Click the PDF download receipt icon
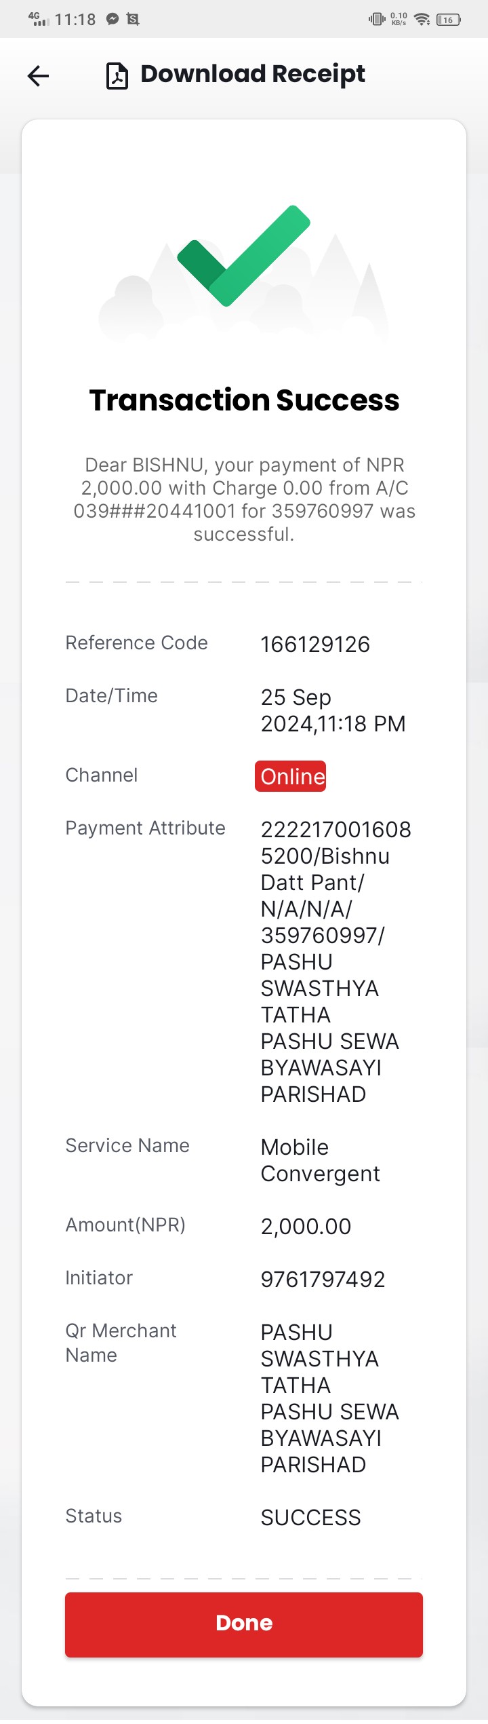The height and width of the screenshot is (1724, 488). (x=117, y=75)
